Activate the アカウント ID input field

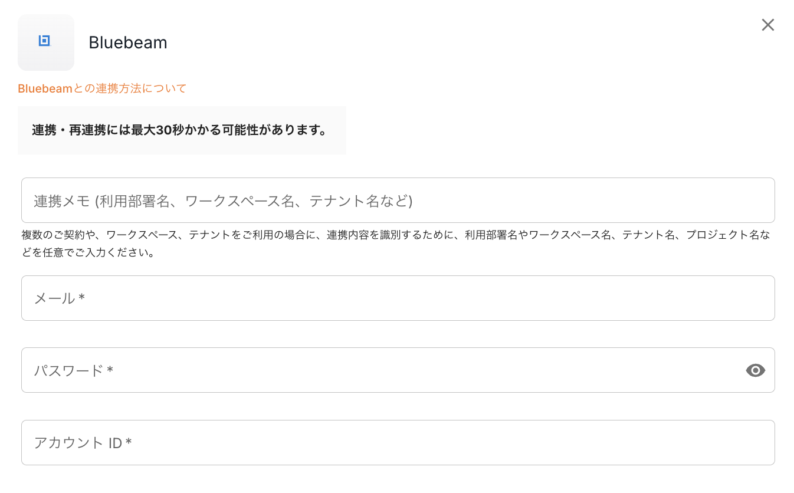click(x=398, y=443)
